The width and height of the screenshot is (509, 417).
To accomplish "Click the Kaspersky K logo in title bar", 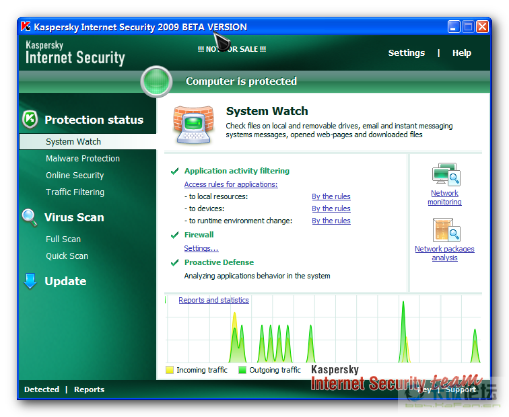I will (x=26, y=27).
